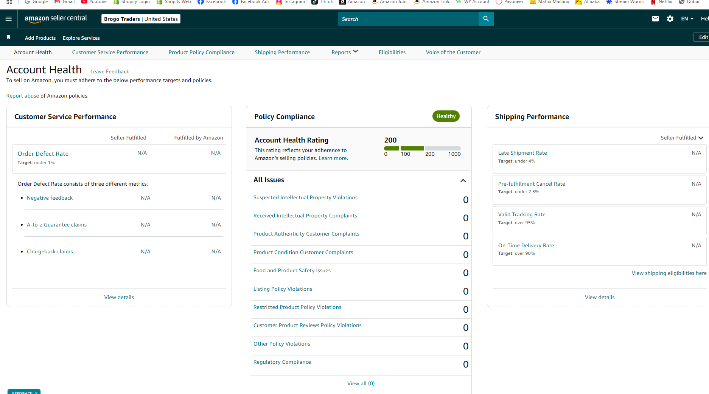Open the Stream Words bookmark
The image size is (709, 394).
pos(625,2)
